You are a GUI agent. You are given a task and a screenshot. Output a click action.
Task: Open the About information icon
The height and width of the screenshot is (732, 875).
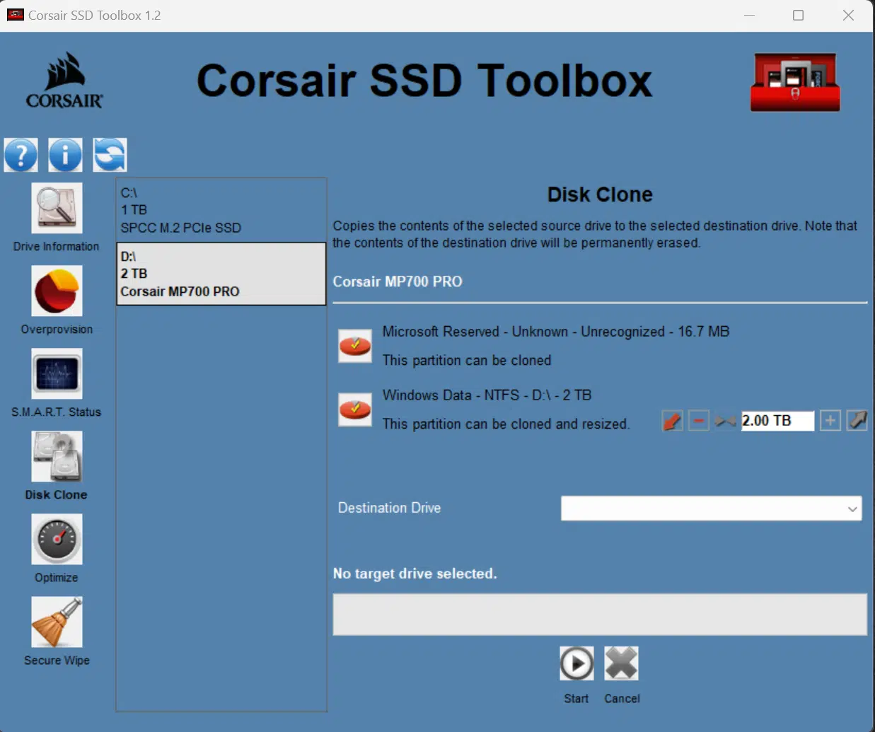coord(65,154)
